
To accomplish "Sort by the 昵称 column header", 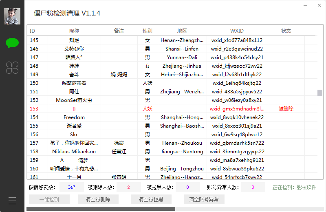I will tap(74, 31).
